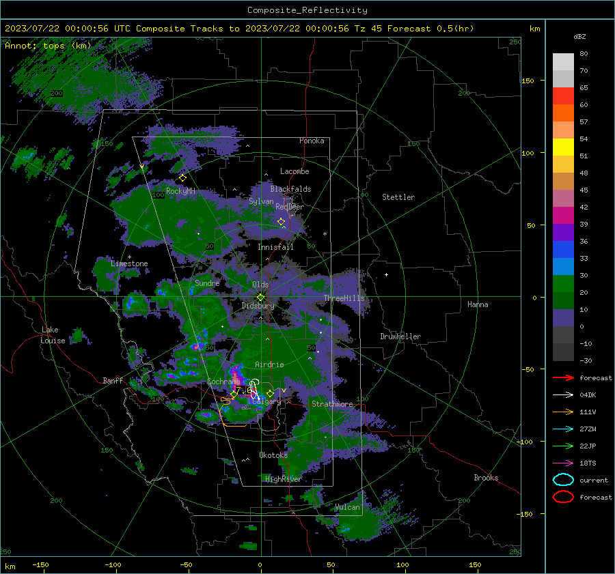The width and height of the screenshot is (615, 574).
Task: Click the ThreeHills label
Action: (x=344, y=298)
